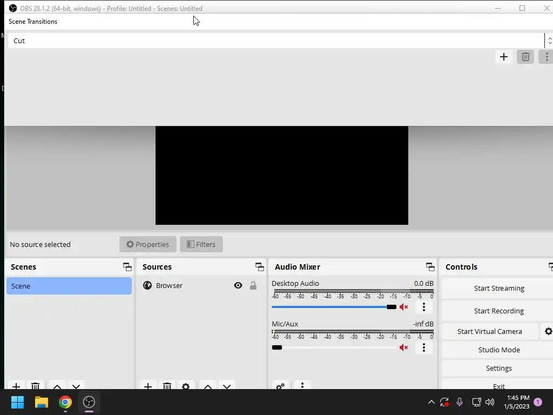This screenshot has width=553, height=415.
Task: Select the Browser source row
Action: click(x=201, y=285)
